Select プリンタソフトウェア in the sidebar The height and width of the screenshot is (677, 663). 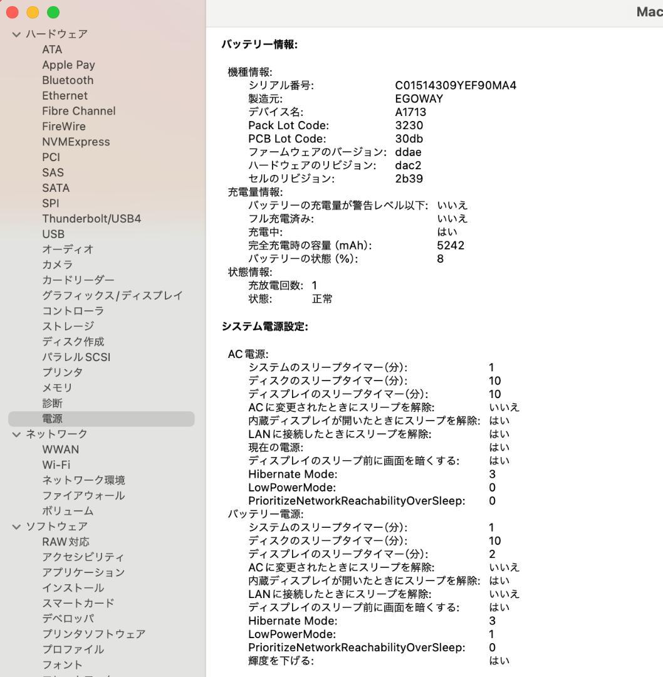point(93,634)
